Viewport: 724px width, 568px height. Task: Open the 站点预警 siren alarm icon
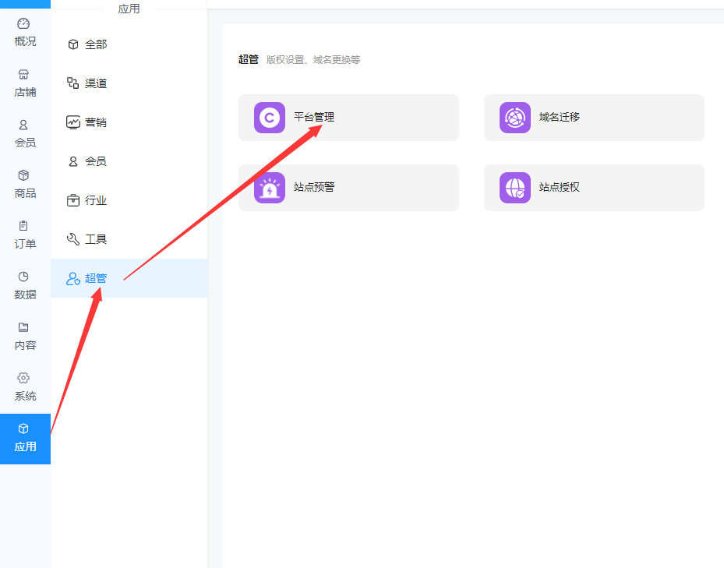tap(270, 188)
